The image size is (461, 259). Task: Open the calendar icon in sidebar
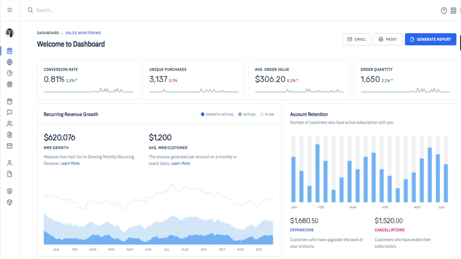[x=10, y=101]
